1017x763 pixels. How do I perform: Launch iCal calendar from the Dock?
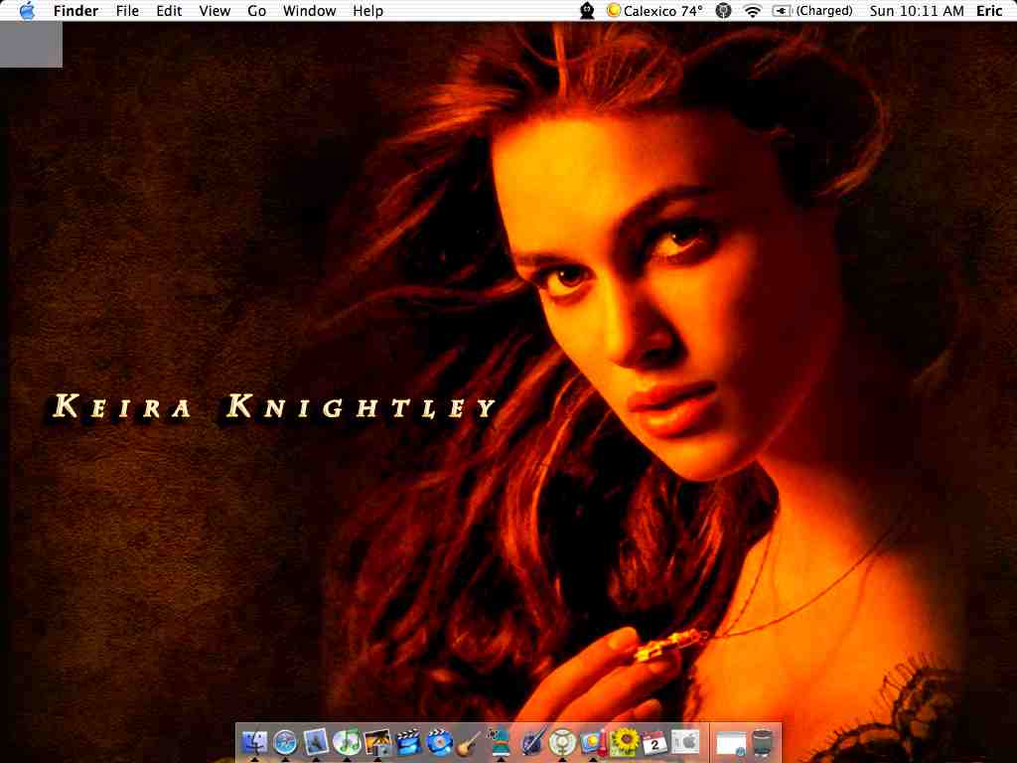654,742
